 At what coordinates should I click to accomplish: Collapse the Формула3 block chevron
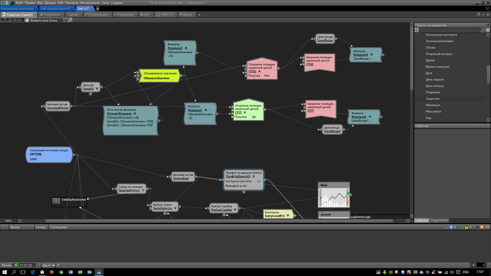pyautogui.click(x=186, y=48)
